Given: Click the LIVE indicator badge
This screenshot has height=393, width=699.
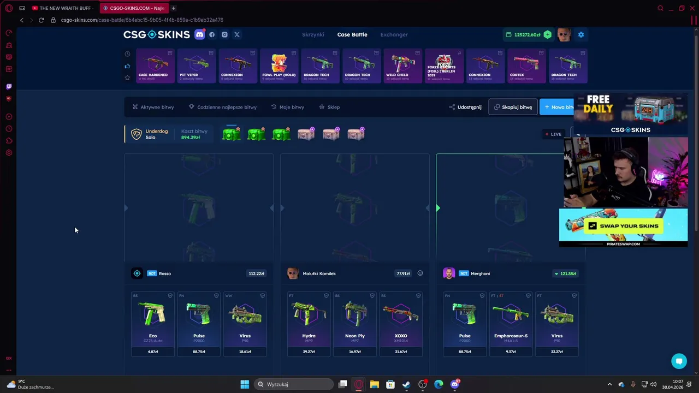Looking at the screenshot, I should pyautogui.click(x=553, y=134).
